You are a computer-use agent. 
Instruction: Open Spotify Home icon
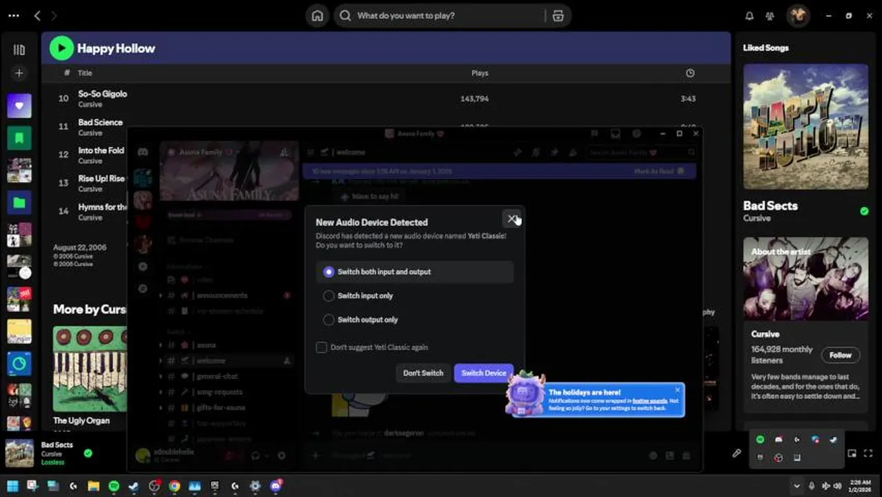coord(317,15)
